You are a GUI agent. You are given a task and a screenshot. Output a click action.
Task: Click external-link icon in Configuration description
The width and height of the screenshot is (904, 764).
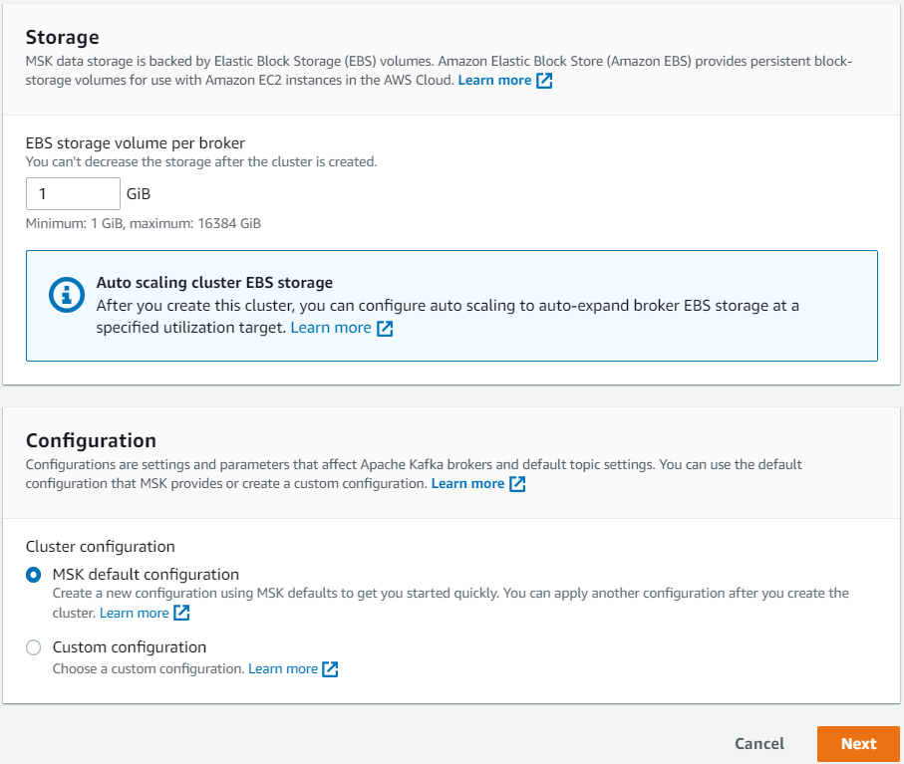[517, 484]
